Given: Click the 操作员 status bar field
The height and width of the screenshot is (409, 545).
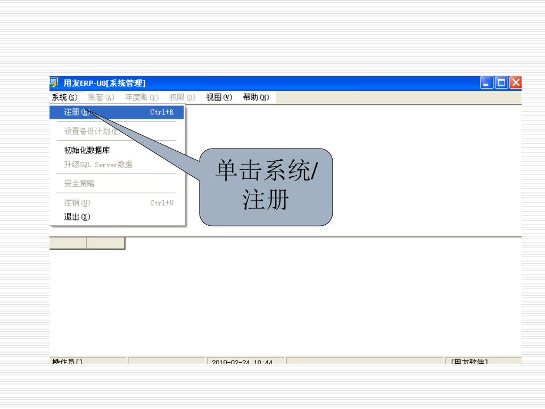Looking at the screenshot, I should (x=88, y=361).
